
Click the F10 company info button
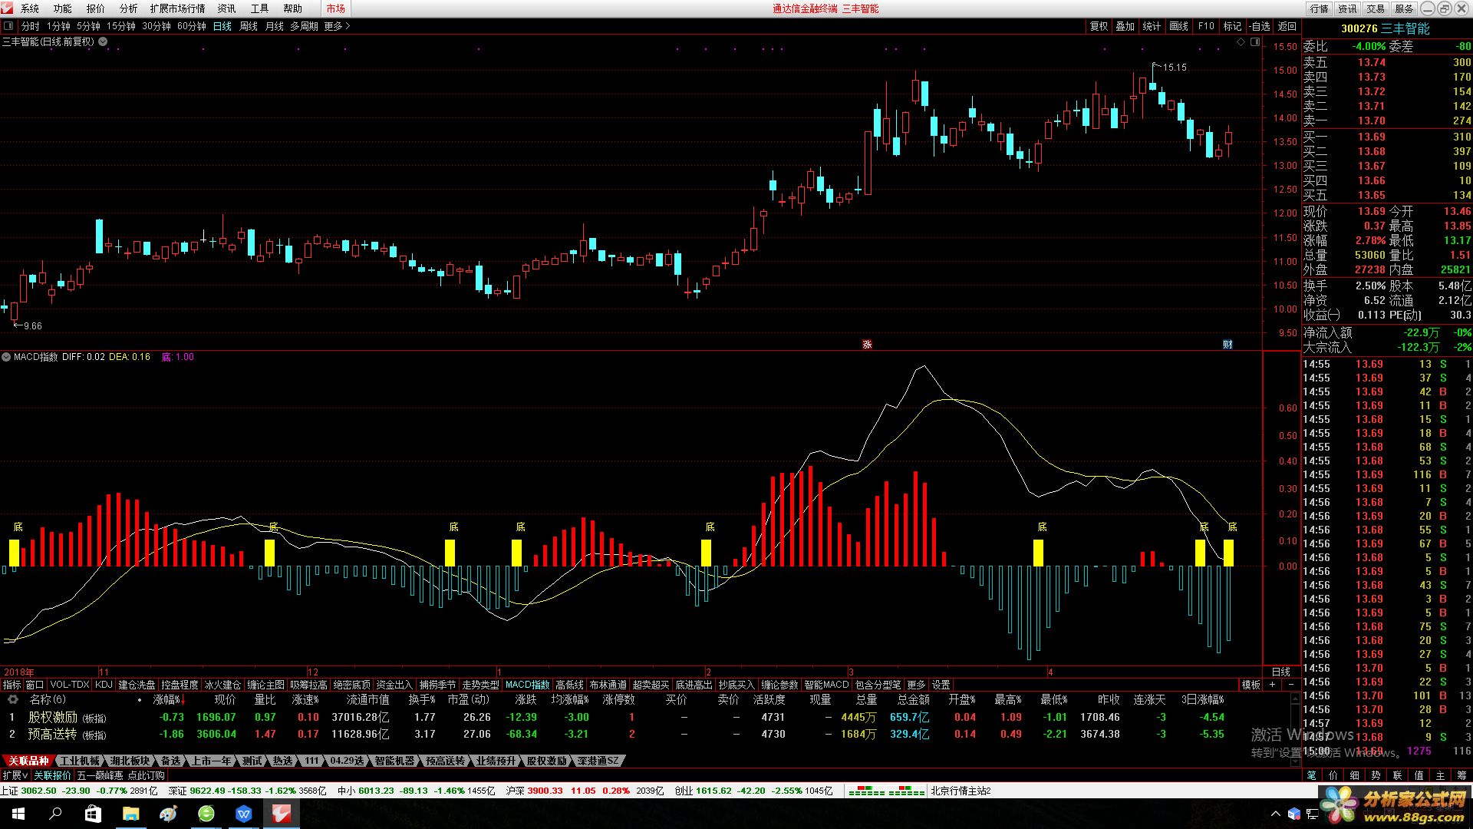tap(1206, 26)
